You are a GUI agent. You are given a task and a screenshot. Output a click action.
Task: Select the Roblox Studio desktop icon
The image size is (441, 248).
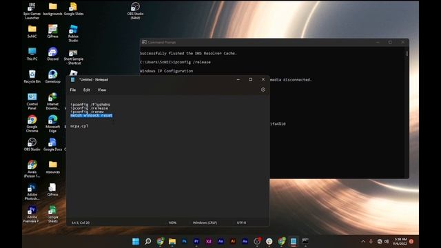pos(73,33)
